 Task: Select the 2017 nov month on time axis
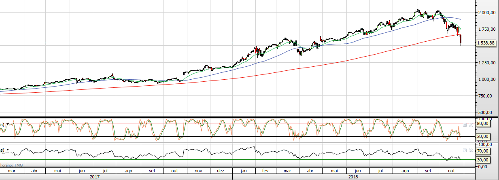(x=199, y=171)
